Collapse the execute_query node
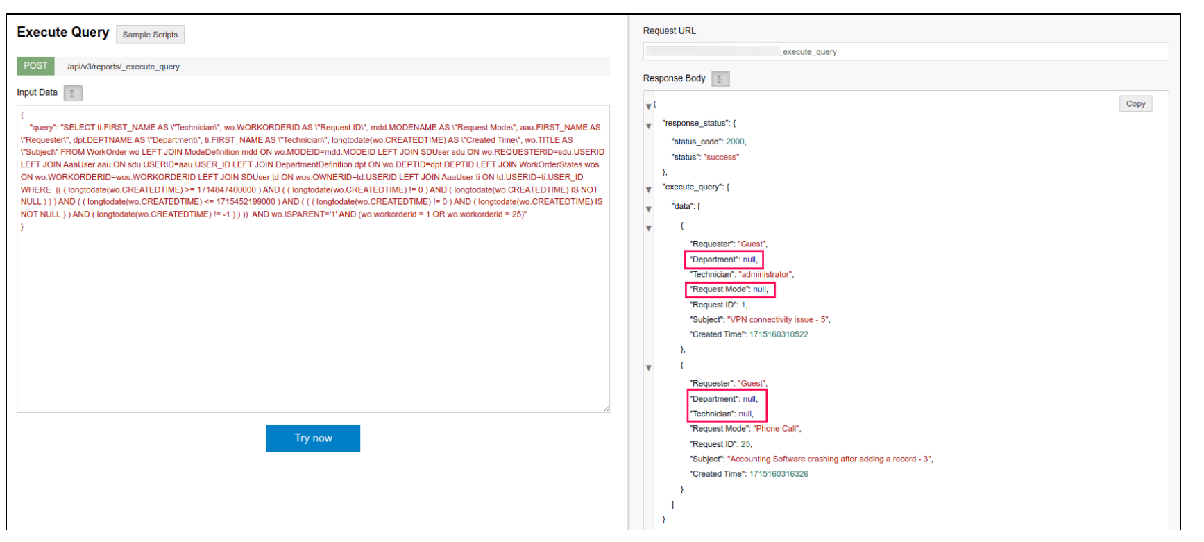 (649, 189)
